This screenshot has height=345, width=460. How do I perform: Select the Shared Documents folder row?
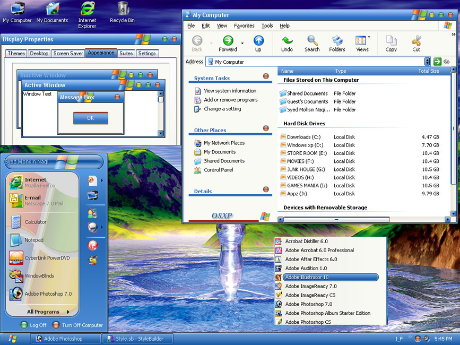click(307, 93)
